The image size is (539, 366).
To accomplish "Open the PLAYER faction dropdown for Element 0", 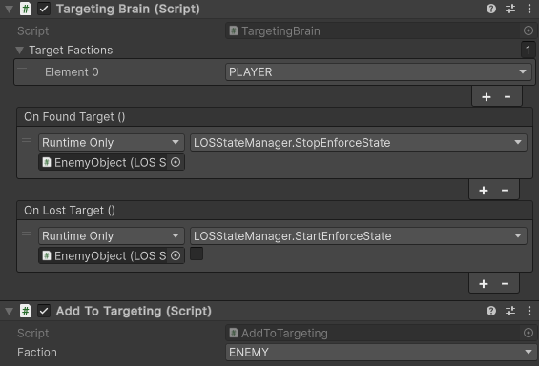I will point(379,72).
